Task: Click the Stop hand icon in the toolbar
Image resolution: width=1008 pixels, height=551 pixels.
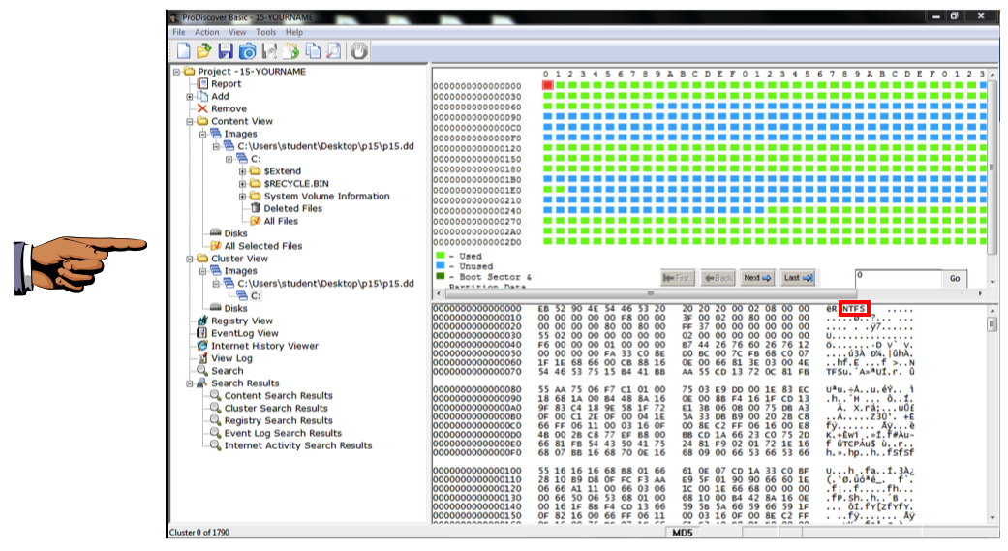Action: 359,51
